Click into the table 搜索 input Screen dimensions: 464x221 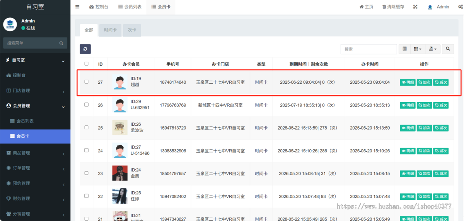pos(368,49)
